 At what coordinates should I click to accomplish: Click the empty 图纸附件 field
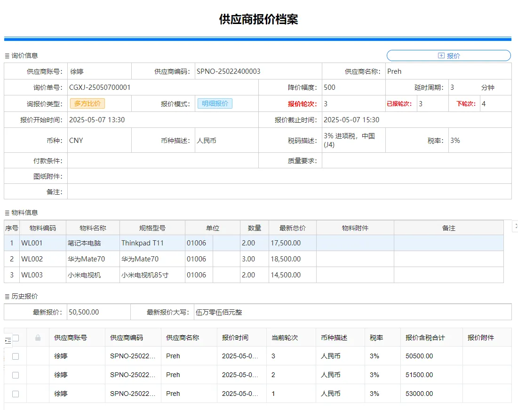tap(289, 176)
